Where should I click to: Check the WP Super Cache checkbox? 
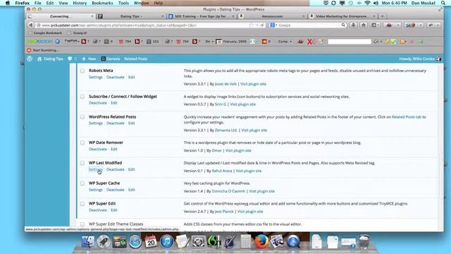click(x=82, y=183)
